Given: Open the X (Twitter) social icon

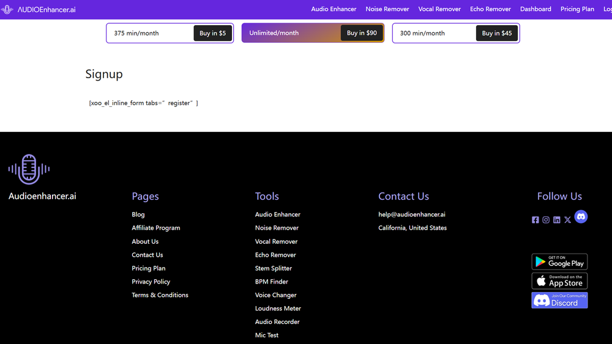Looking at the screenshot, I should (567, 220).
